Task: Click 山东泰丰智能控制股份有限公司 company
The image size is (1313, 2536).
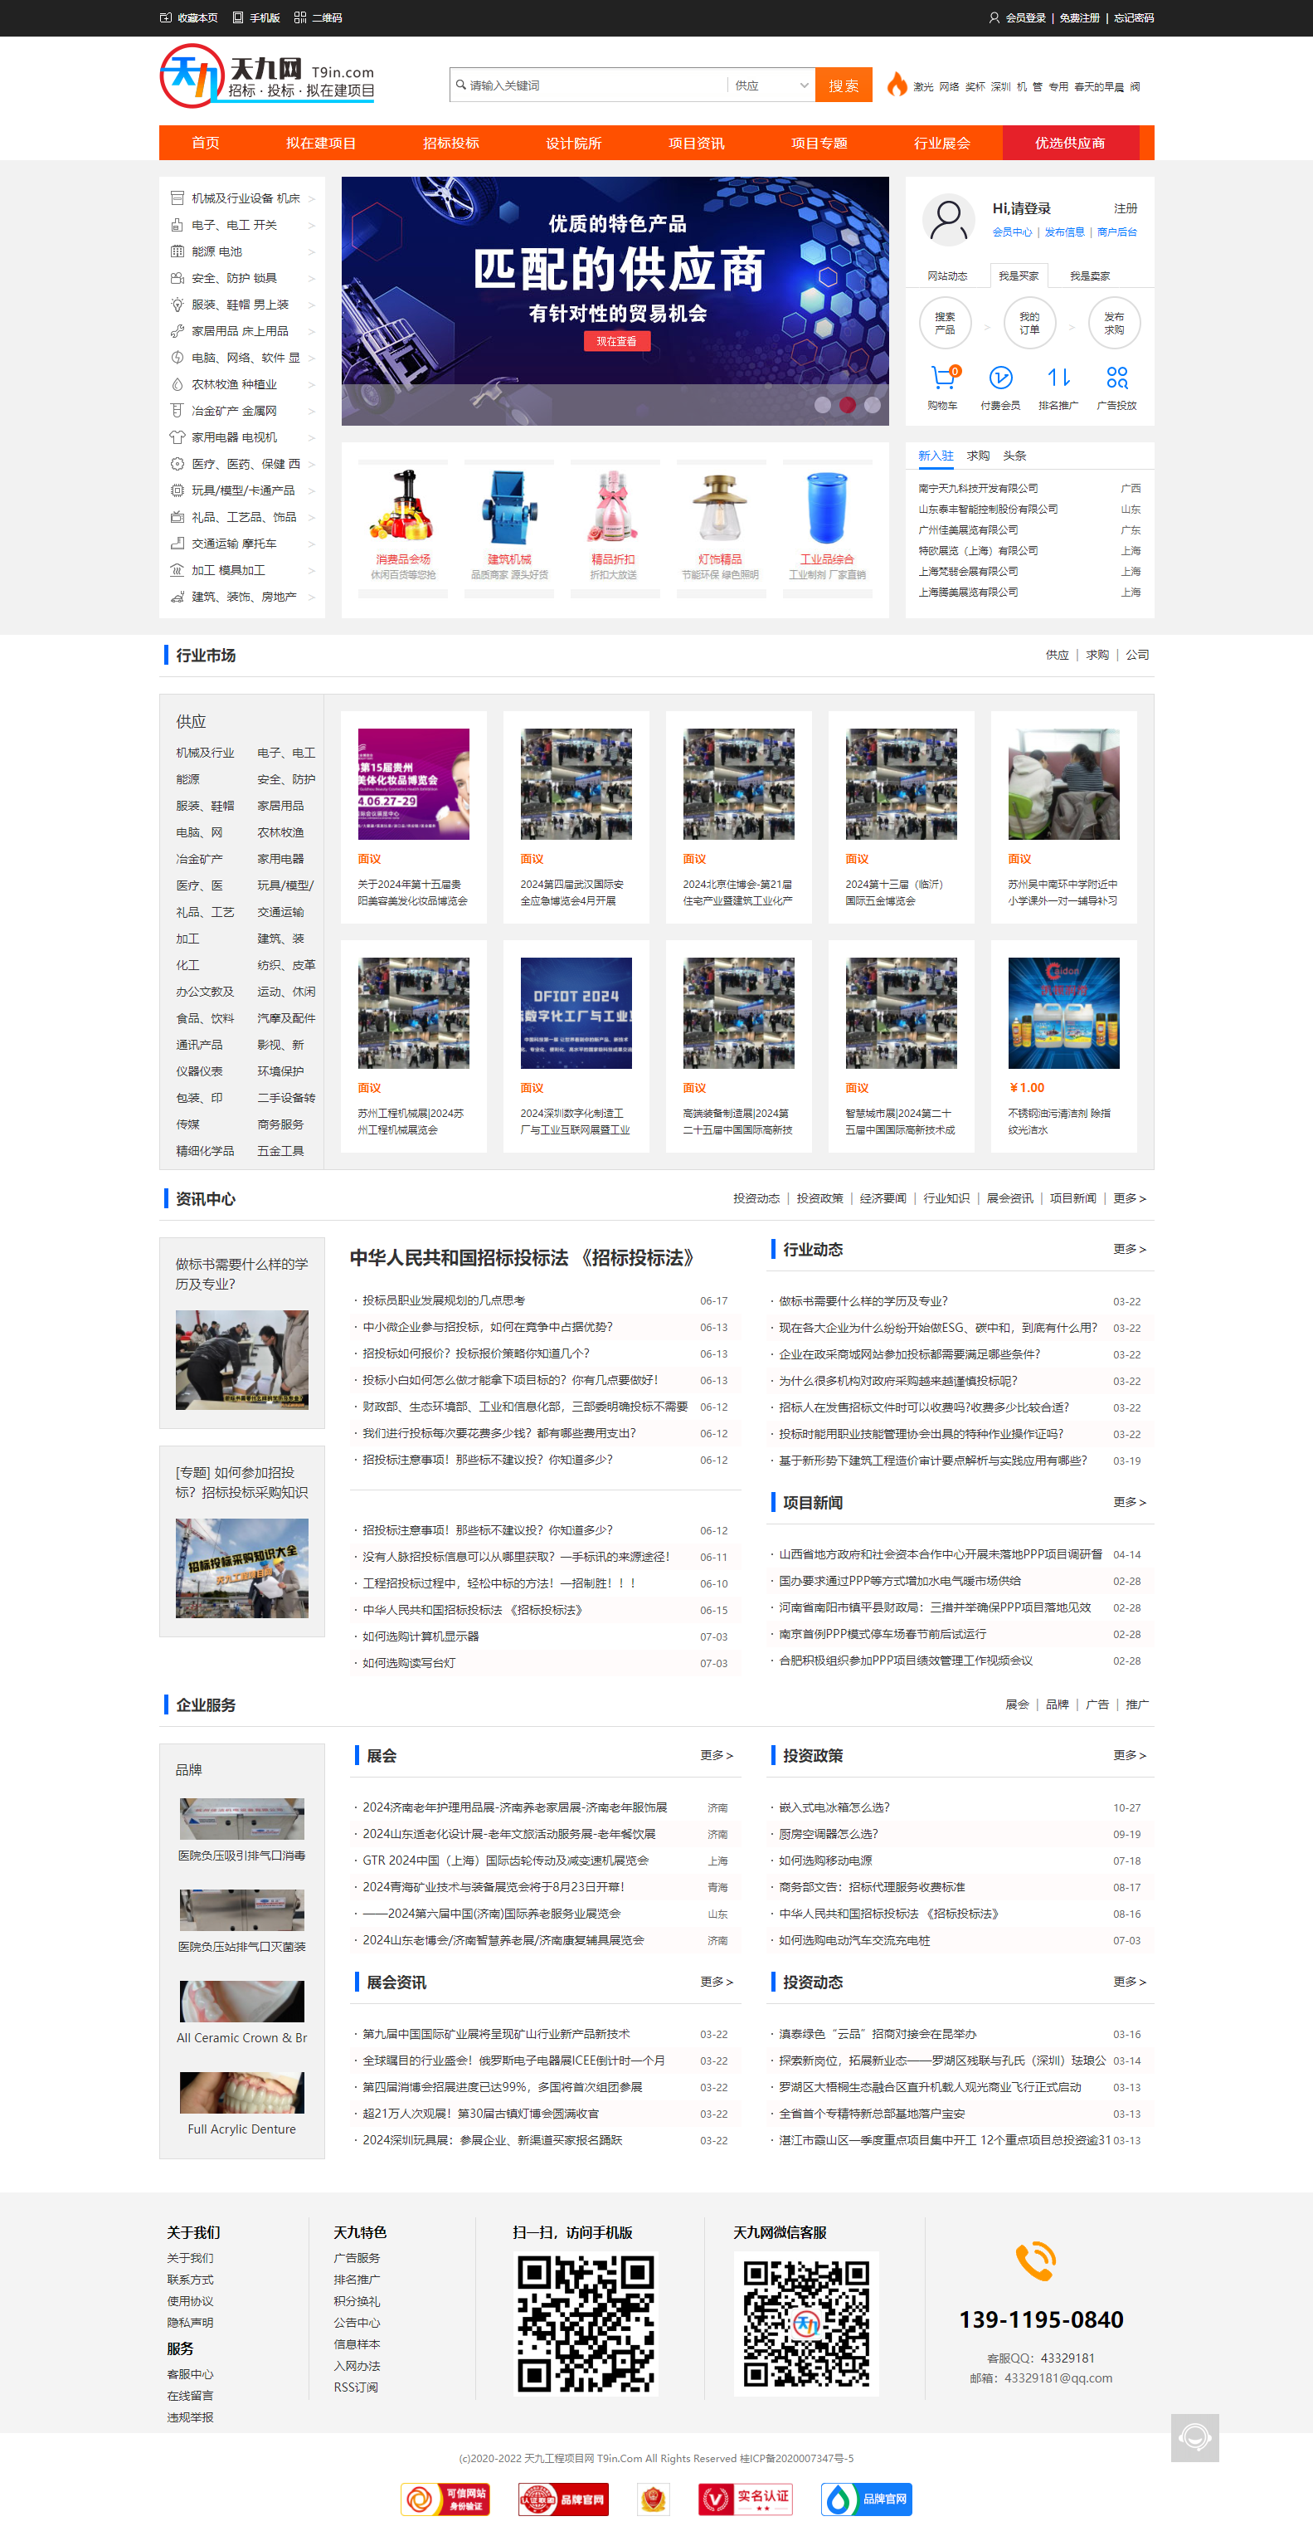Action: pyautogui.click(x=988, y=509)
